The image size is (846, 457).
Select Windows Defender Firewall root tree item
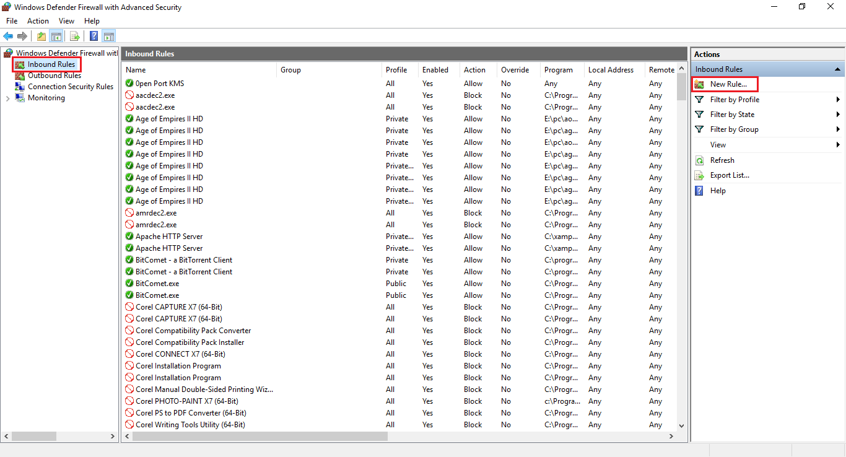(66, 53)
